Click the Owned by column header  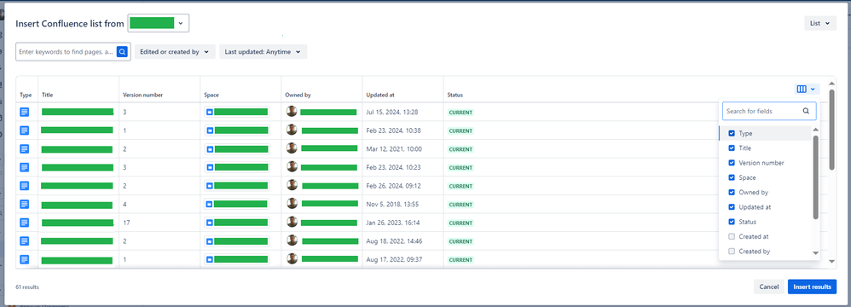298,95
